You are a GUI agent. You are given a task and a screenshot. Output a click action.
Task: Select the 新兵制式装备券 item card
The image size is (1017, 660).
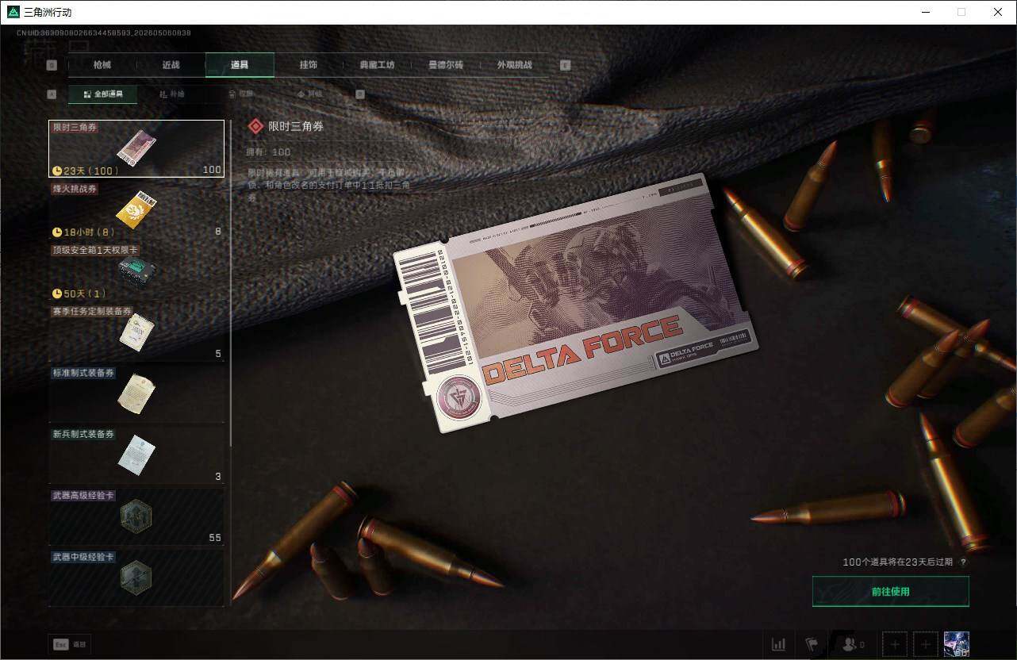pos(136,455)
